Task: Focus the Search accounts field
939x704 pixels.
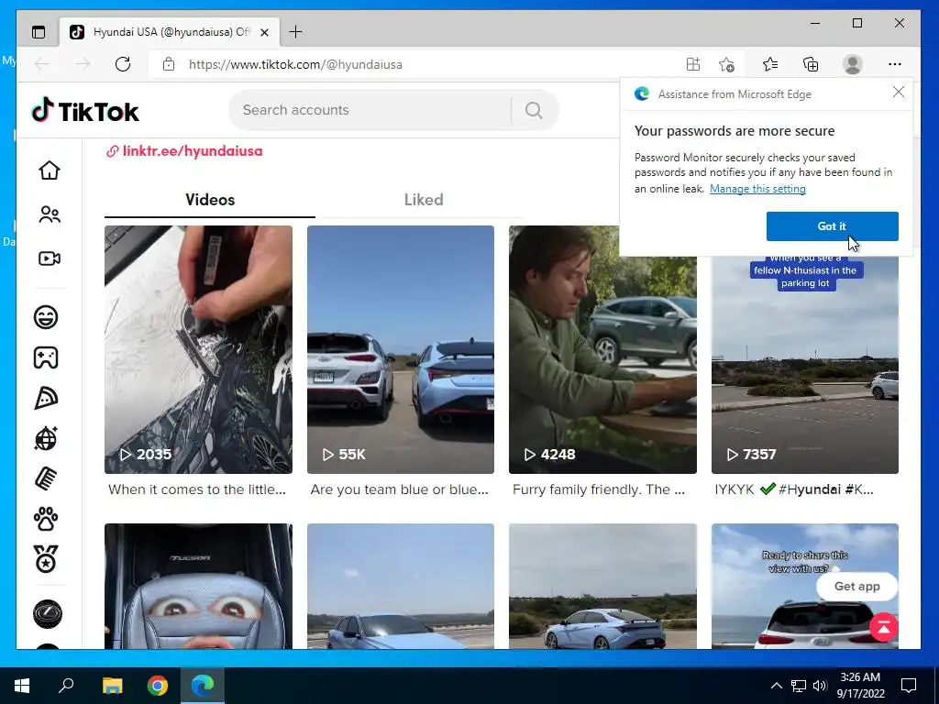Action: (372, 110)
